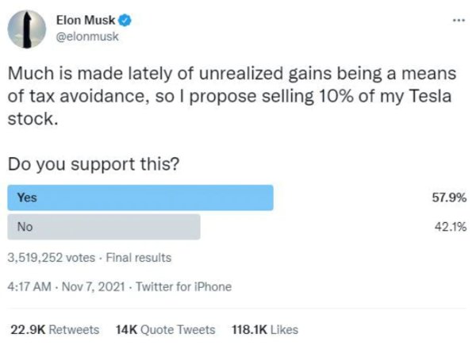View the 22.9K Retweets list

click(54, 329)
